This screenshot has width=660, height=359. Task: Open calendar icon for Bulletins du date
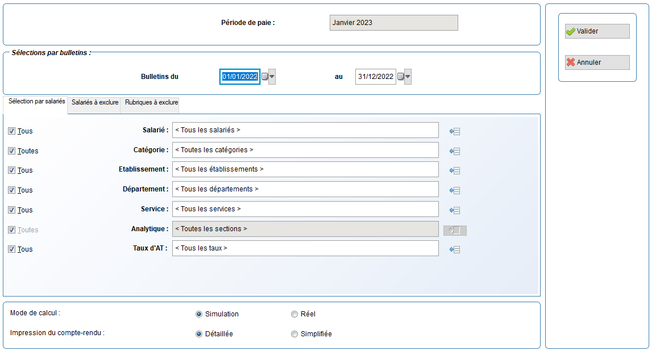click(x=265, y=77)
